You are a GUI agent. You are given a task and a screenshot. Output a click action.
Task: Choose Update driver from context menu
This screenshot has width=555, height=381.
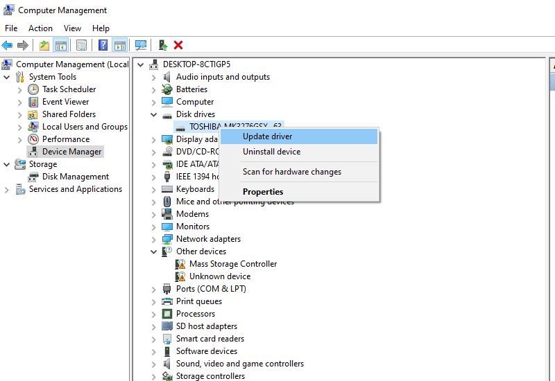tap(299, 136)
